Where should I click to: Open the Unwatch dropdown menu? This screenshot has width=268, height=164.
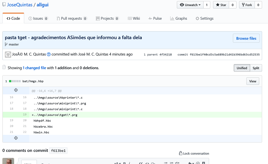pos(190,5)
